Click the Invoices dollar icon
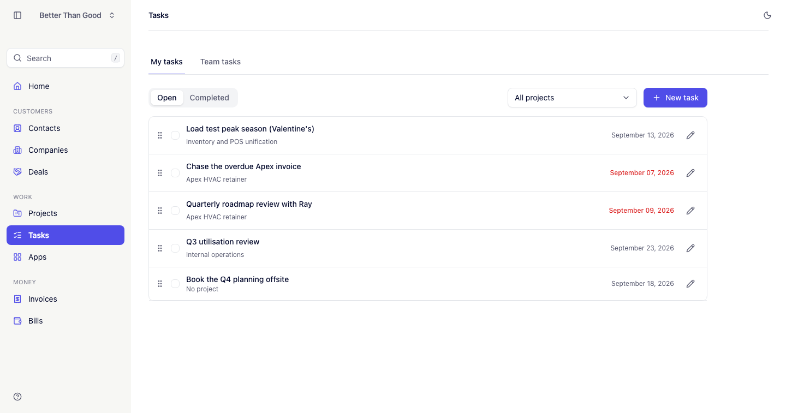This screenshot has width=786, height=413. point(17,299)
